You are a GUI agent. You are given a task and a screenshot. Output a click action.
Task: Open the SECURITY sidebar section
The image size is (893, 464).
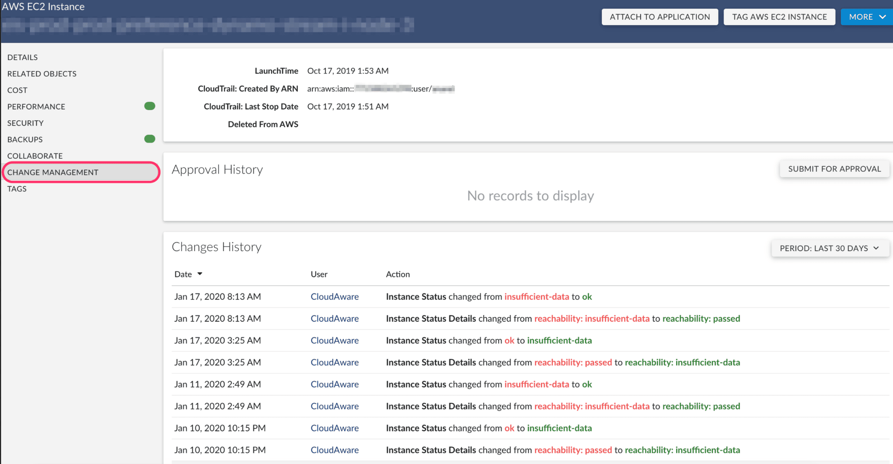pyautogui.click(x=25, y=123)
